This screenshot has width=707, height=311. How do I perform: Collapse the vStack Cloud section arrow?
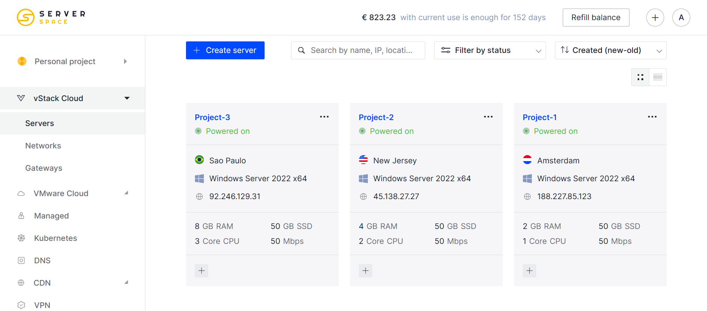pyautogui.click(x=127, y=98)
